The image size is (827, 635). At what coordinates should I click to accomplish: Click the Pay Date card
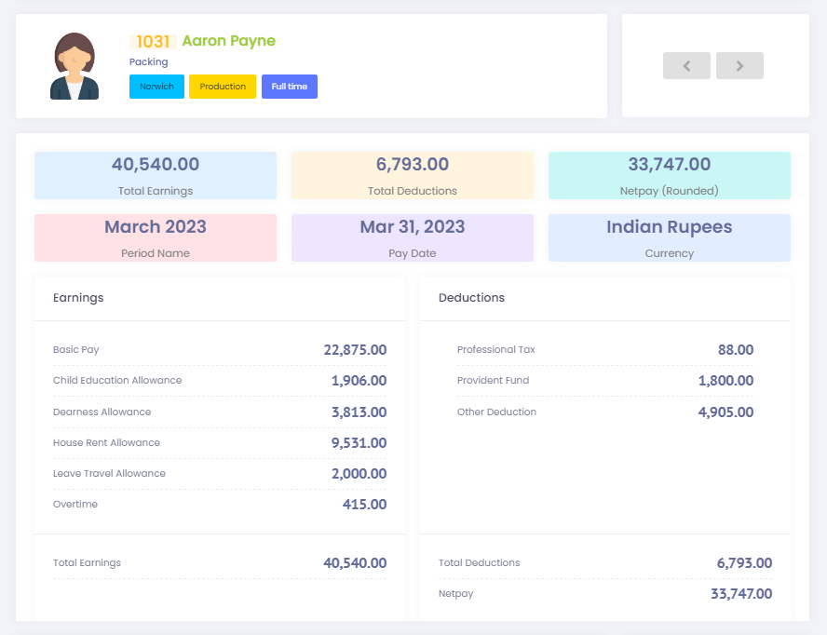pos(413,237)
